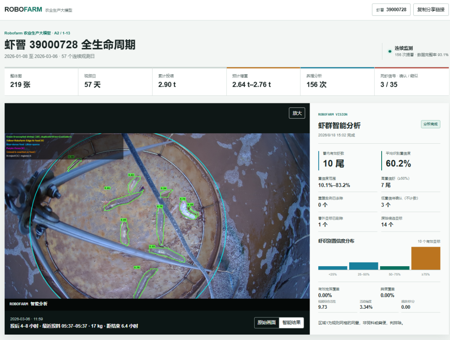
Task: Select the 养殖分析 156 次 card
Action: tap(337, 82)
